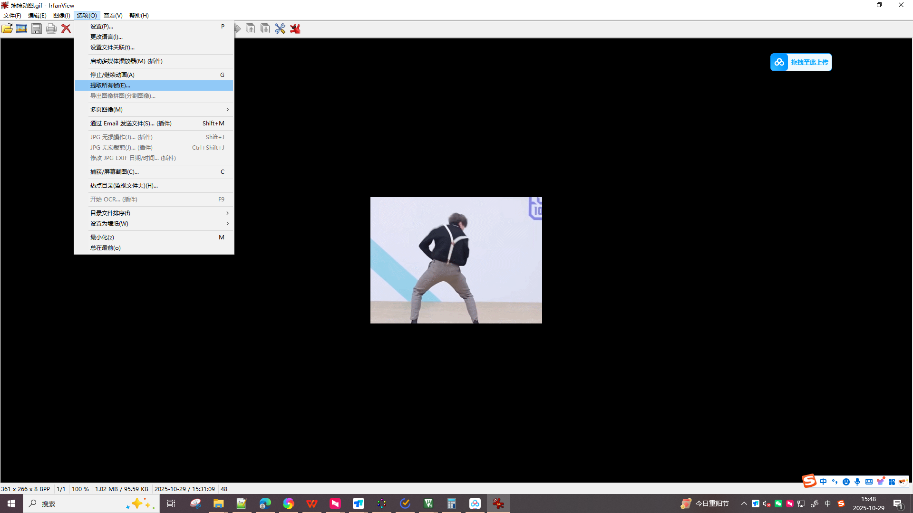Image resolution: width=913 pixels, height=513 pixels.
Task: Open the 图像(I) menu
Action: (x=61, y=16)
